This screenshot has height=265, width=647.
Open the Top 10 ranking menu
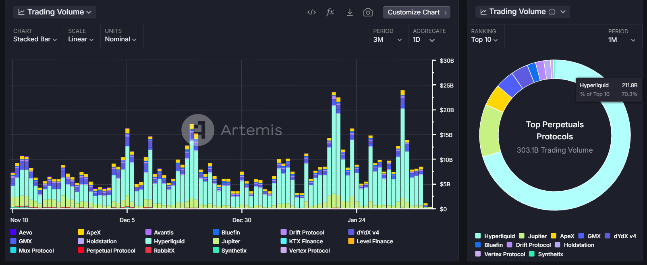click(484, 40)
